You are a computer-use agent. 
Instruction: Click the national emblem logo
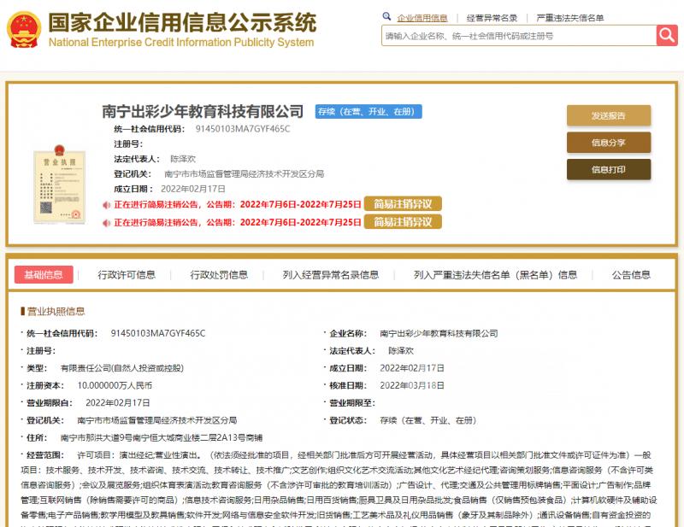point(24,30)
